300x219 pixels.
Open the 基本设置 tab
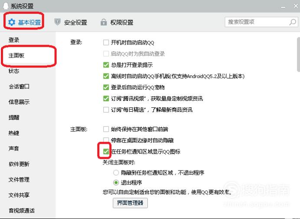tap(24, 23)
